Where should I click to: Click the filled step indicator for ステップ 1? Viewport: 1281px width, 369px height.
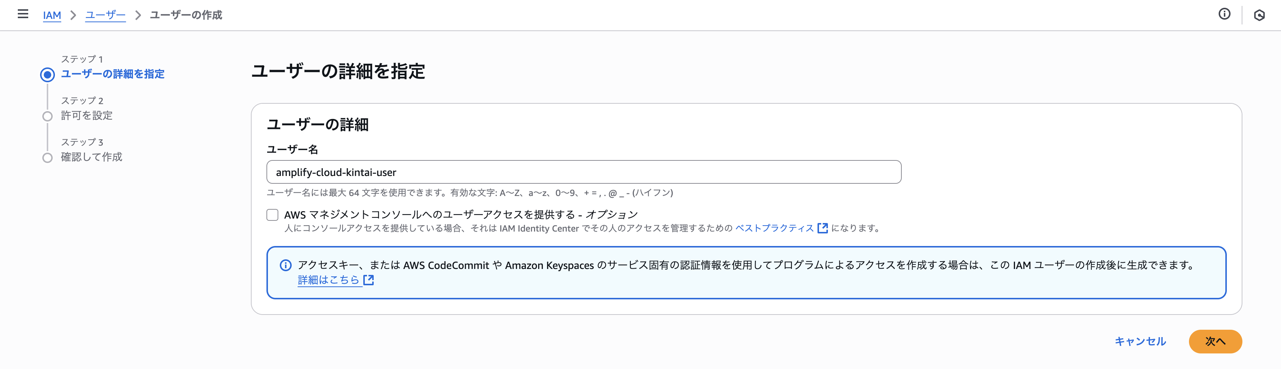48,75
